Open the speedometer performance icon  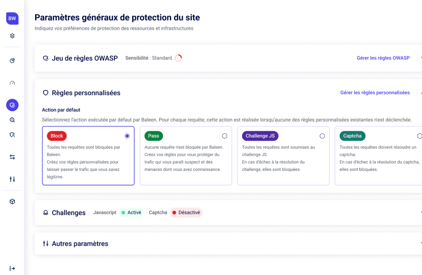click(12, 83)
